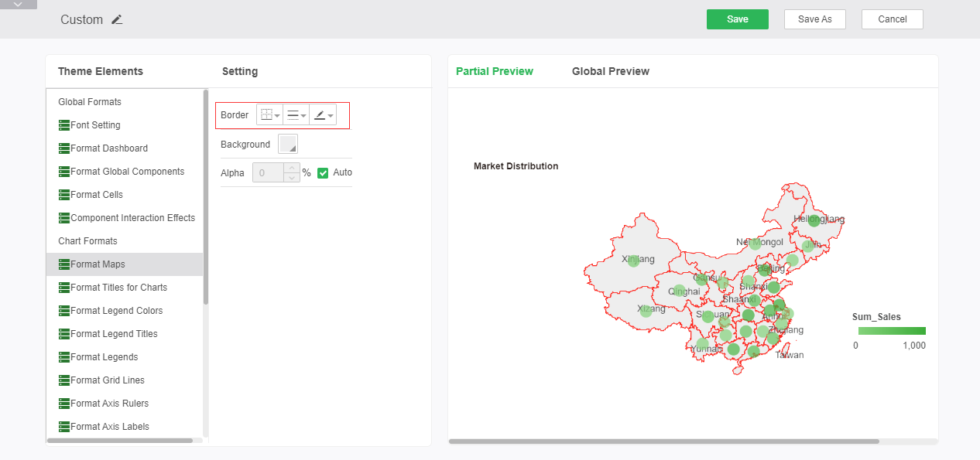Click the Format Legend Colors list icon
Viewport: 980px width, 460px height.
point(64,311)
